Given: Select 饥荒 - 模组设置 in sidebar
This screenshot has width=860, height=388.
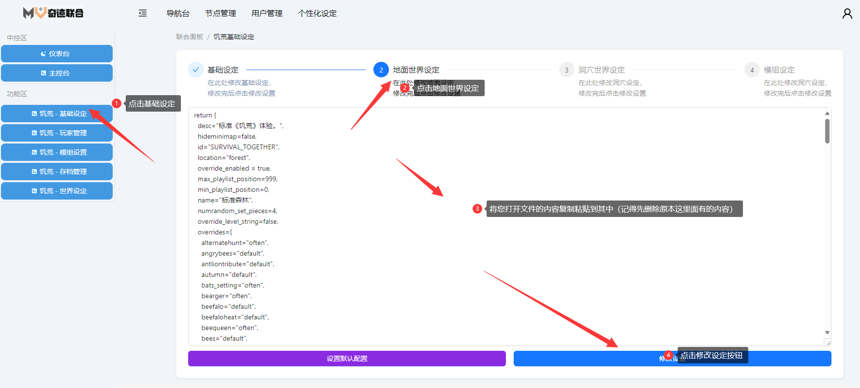Looking at the screenshot, I should 57,152.
